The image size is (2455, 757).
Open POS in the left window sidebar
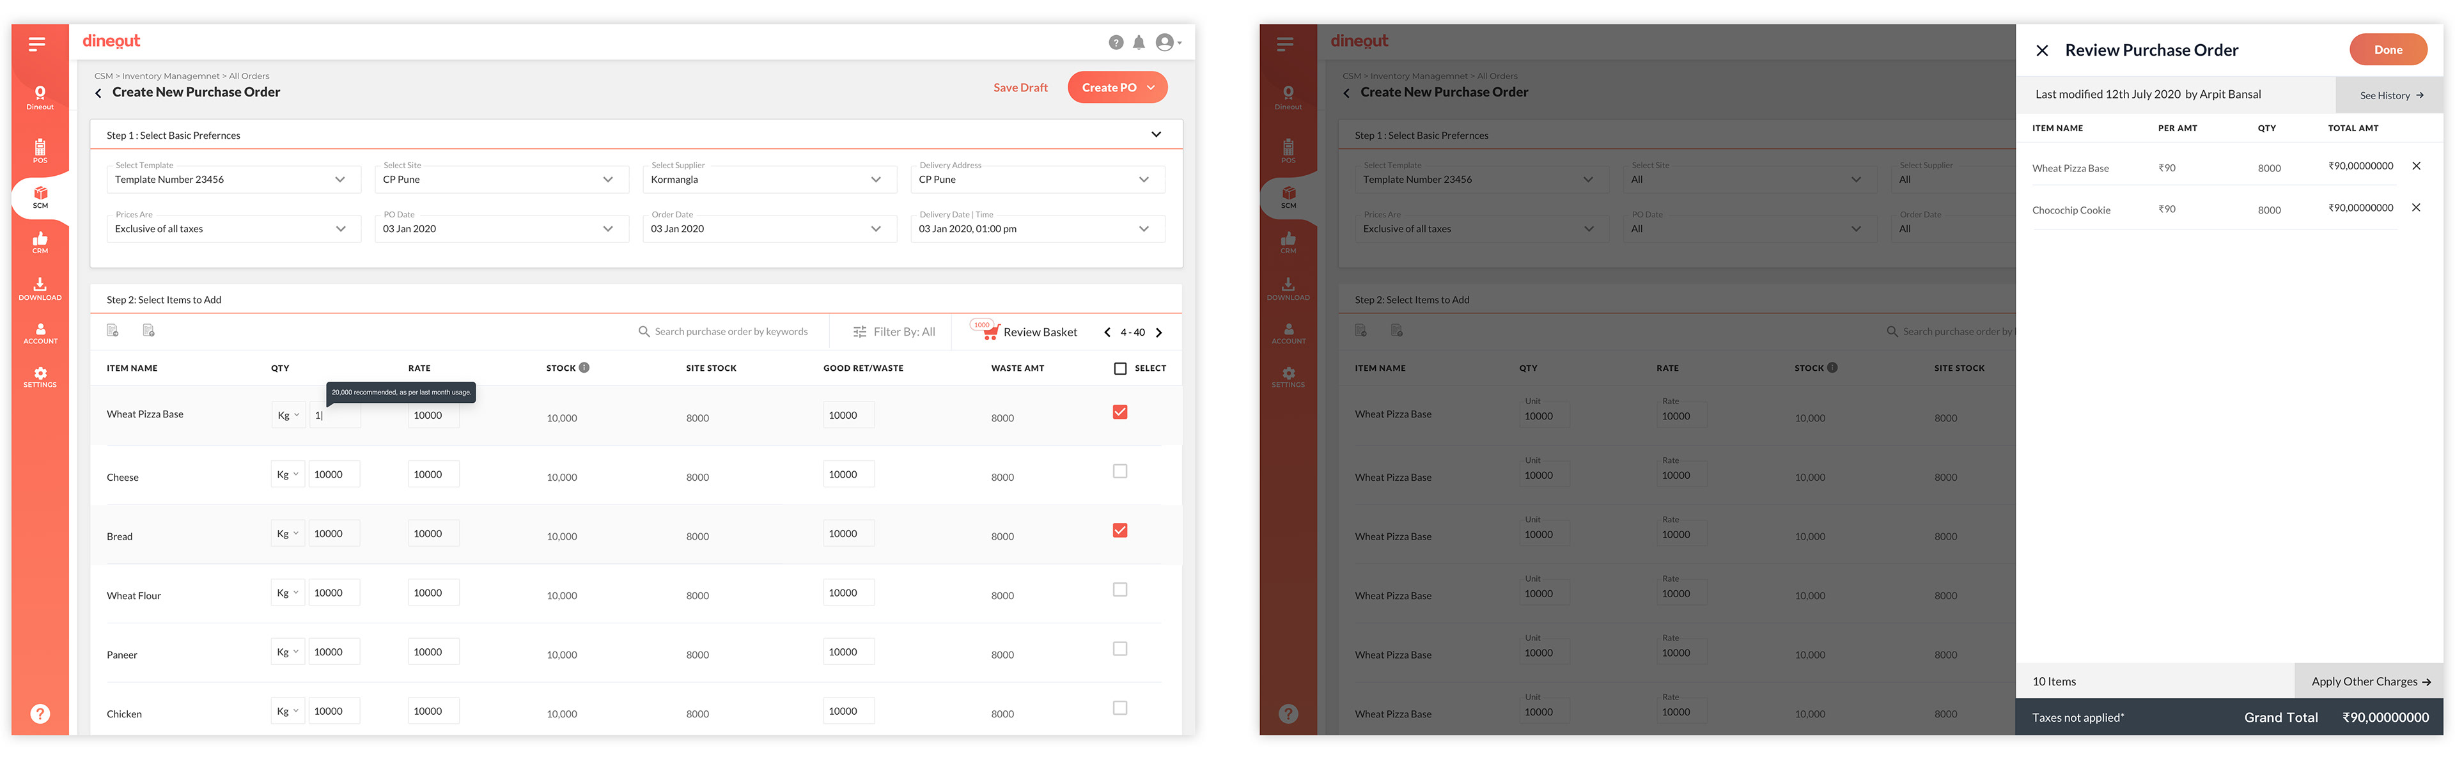(x=40, y=151)
